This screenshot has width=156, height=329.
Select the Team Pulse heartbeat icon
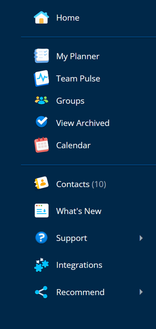(x=41, y=78)
